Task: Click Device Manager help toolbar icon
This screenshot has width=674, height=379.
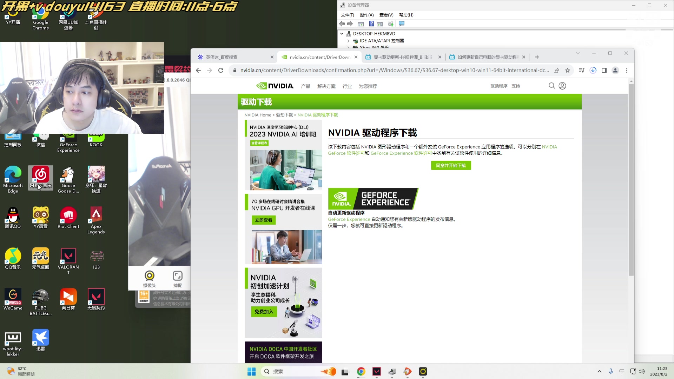Action: pos(371,24)
